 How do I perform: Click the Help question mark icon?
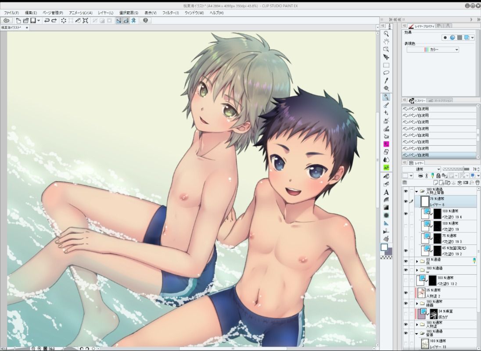pyautogui.click(x=145, y=21)
